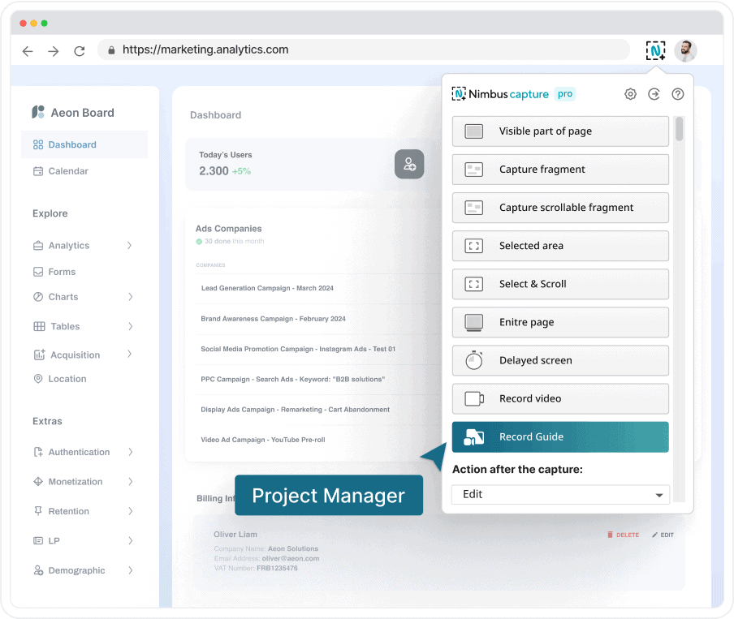Click the Retention pin icon
Screen dimensions: 734x619
point(38,511)
